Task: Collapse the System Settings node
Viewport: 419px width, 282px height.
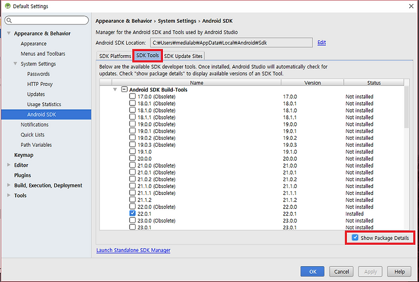Action: pos(16,64)
